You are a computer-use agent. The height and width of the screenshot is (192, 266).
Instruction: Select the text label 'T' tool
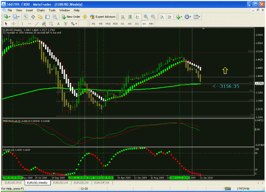point(66,24)
